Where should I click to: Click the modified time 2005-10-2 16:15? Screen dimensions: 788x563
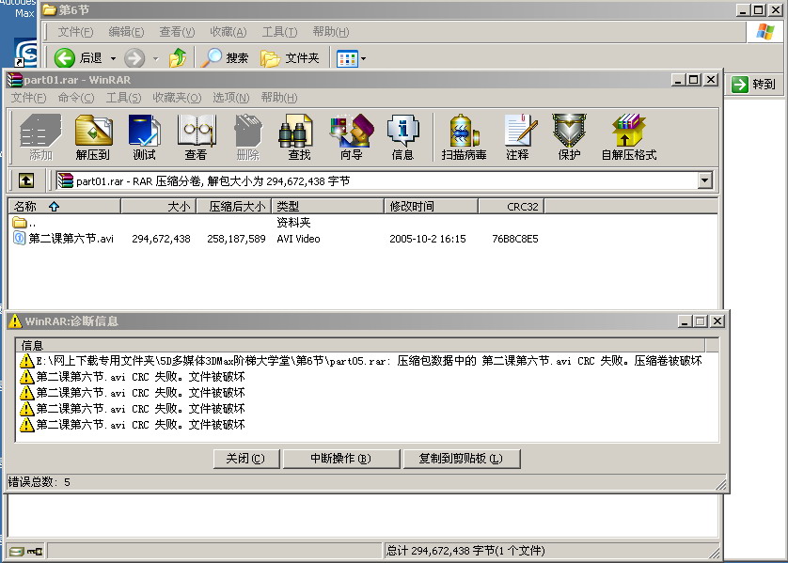[x=428, y=239]
